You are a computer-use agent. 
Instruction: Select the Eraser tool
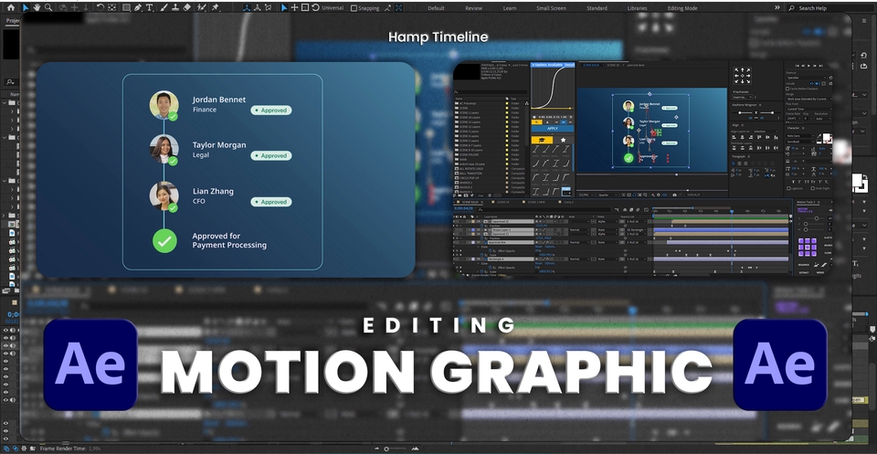(186, 8)
